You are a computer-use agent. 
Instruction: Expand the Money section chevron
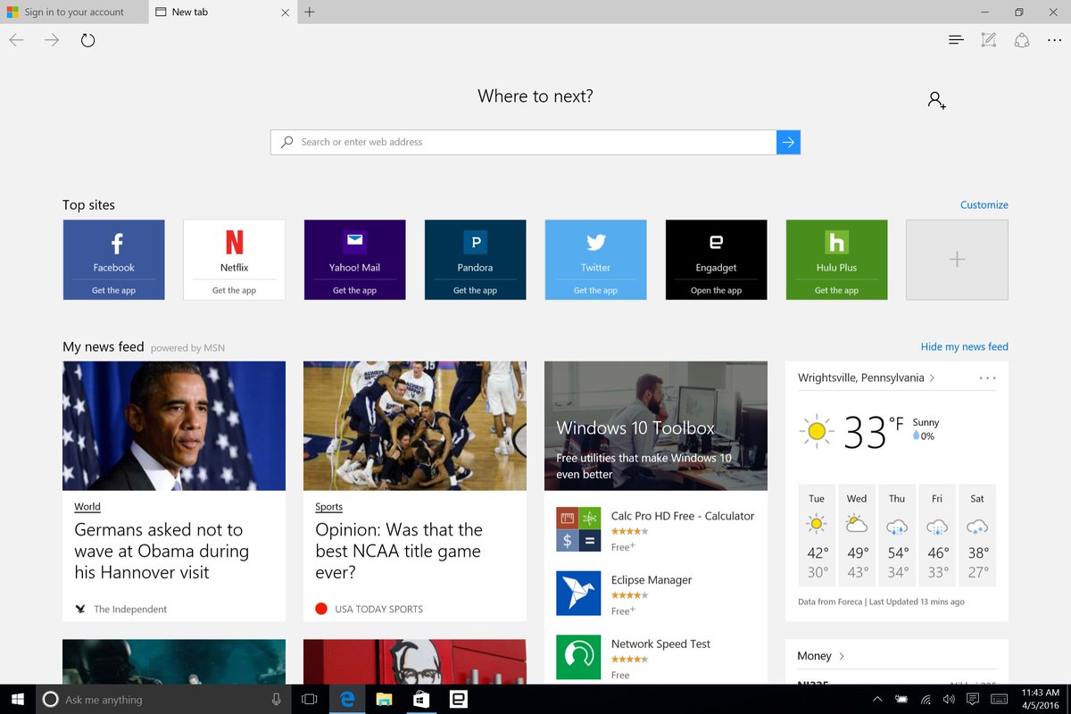point(842,656)
